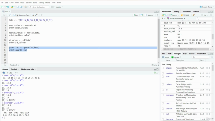Open the 382 MiB memory usage dropdown
This screenshot has height=121, width=215.
pos(186,15)
